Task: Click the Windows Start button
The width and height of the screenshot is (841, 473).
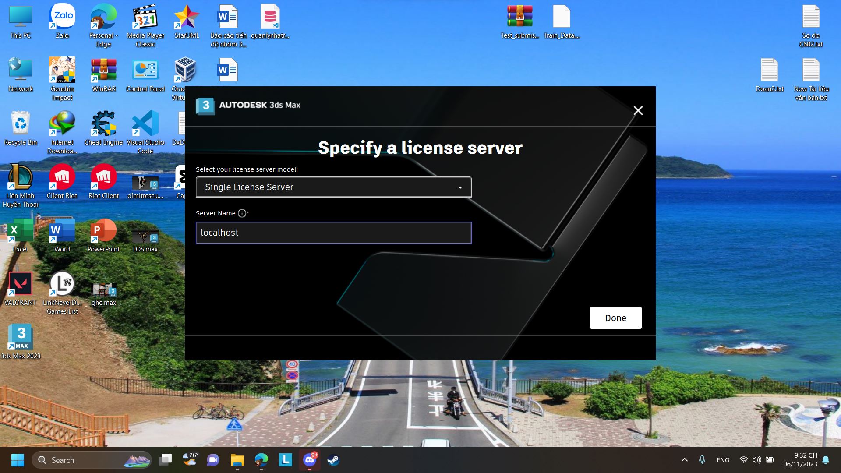Action: 18,460
